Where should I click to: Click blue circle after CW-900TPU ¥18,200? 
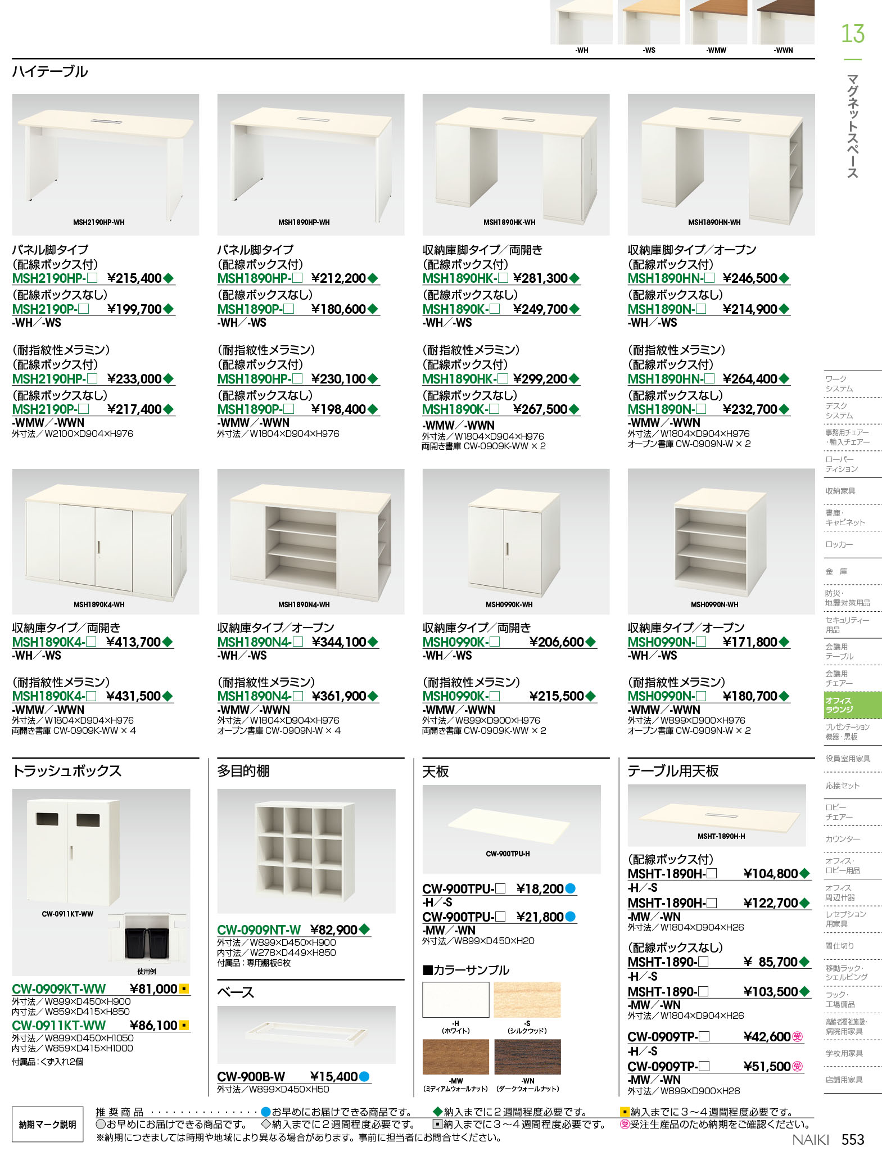coord(570,889)
